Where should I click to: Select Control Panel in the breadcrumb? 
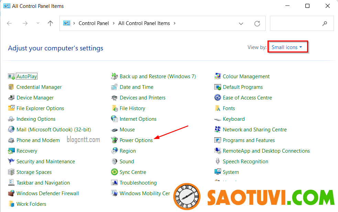click(94, 23)
